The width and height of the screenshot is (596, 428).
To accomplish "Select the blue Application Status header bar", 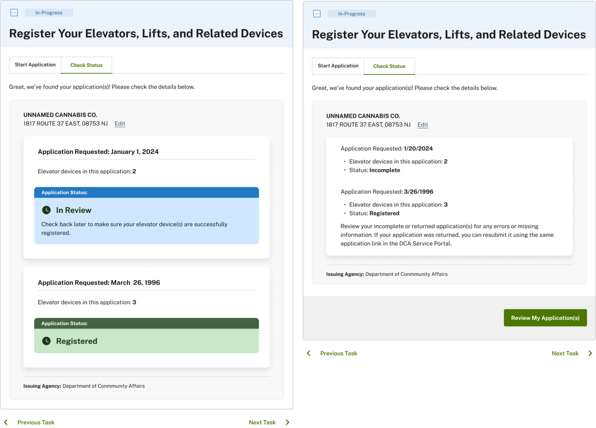I will 146,192.
